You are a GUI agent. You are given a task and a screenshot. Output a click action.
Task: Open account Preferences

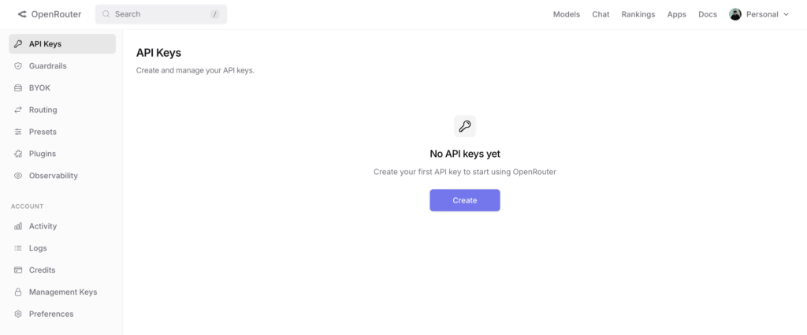(62, 314)
